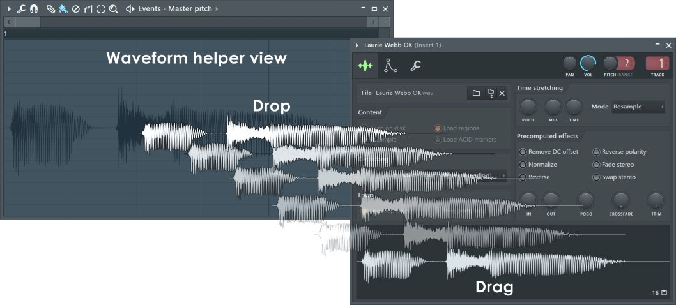Viewport: 676px width, 305px height.
Task: Expand the Events - Master pitch target menu
Action: click(x=217, y=9)
